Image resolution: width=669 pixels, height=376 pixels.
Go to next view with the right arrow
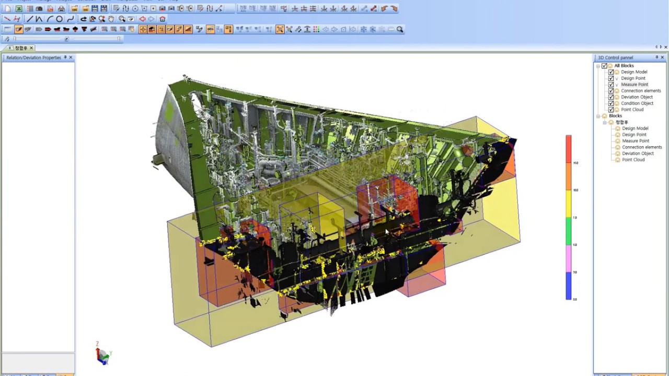point(152,19)
